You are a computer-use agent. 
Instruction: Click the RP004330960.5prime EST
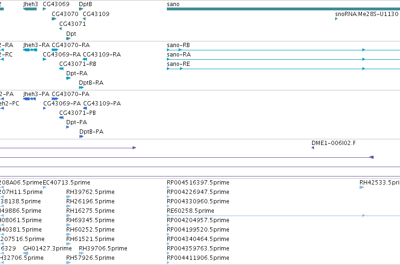click(168, 206)
